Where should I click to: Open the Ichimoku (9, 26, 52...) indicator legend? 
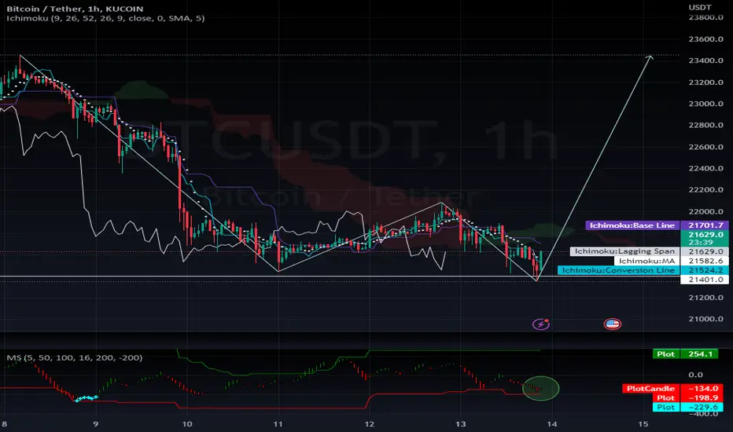(105, 18)
